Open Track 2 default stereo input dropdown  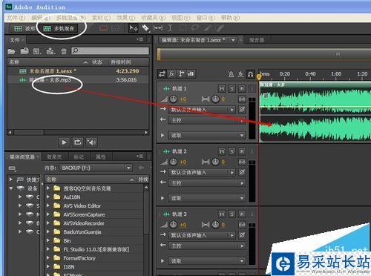202,172
